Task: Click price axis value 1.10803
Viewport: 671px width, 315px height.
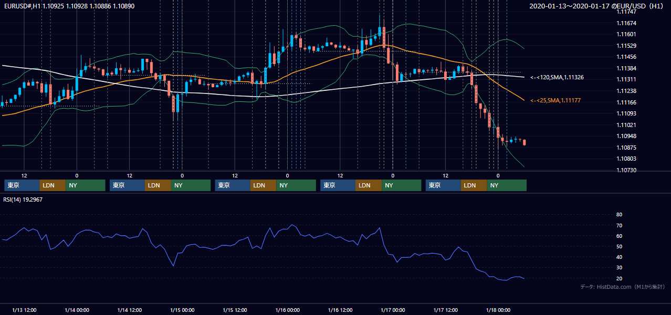Action: point(626,159)
